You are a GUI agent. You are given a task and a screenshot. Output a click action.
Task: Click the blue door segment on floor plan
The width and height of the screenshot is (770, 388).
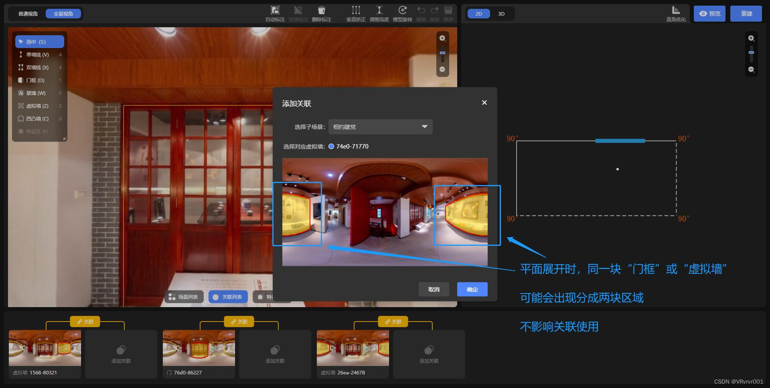click(620, 141)
